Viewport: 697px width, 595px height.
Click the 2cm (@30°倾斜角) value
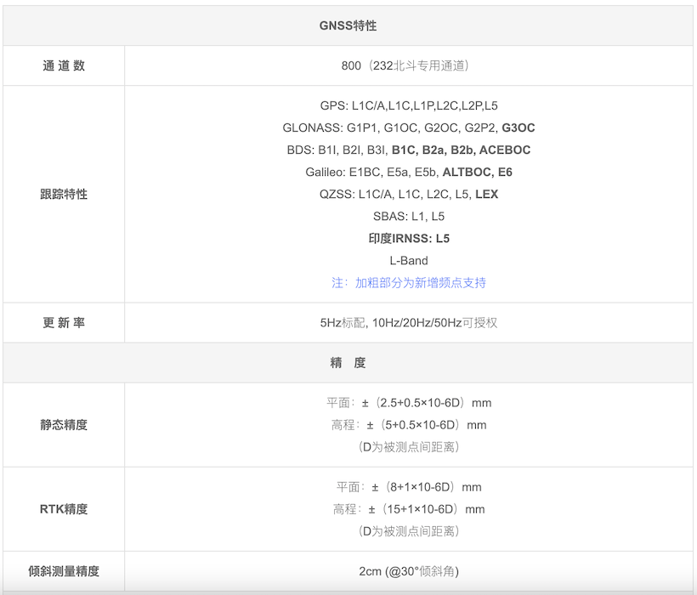pyautogui.click(x=409, y=571)
